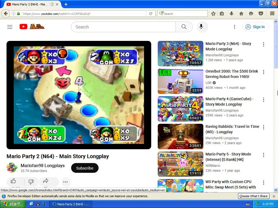Click the Sign in button
Screen dimensions: 278x208
point(255,27)
